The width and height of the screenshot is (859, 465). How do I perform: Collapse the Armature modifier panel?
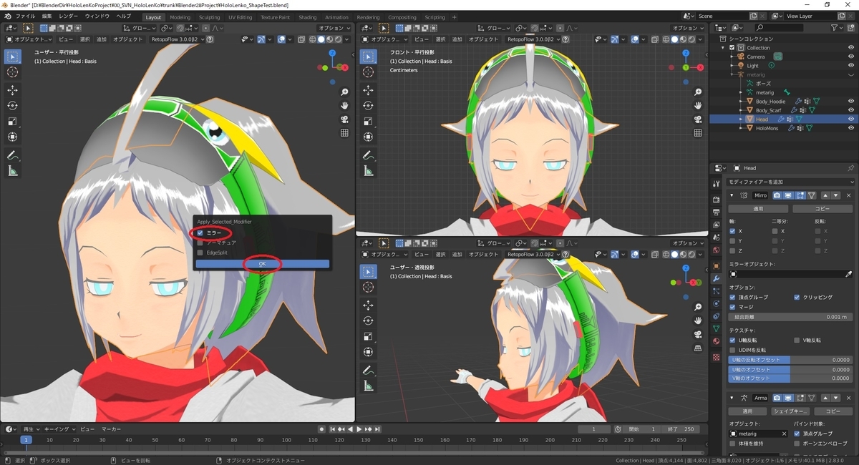(x=731, y=398)
